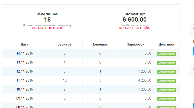194x108 pixels.
Task: Click the Заработок column header
Action: click(136, 44)
